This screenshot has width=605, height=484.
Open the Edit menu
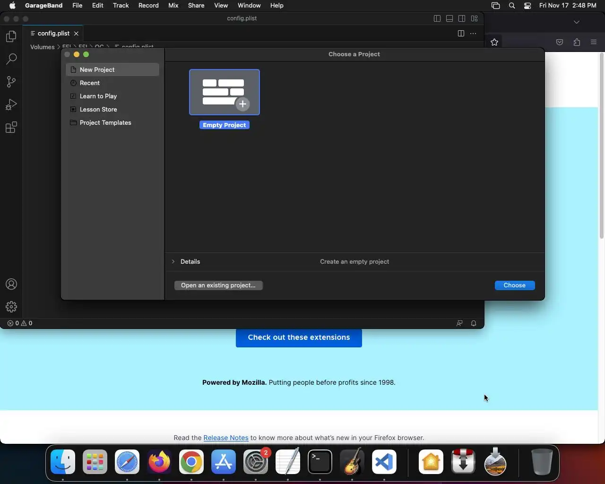click(x=98, y=6)
